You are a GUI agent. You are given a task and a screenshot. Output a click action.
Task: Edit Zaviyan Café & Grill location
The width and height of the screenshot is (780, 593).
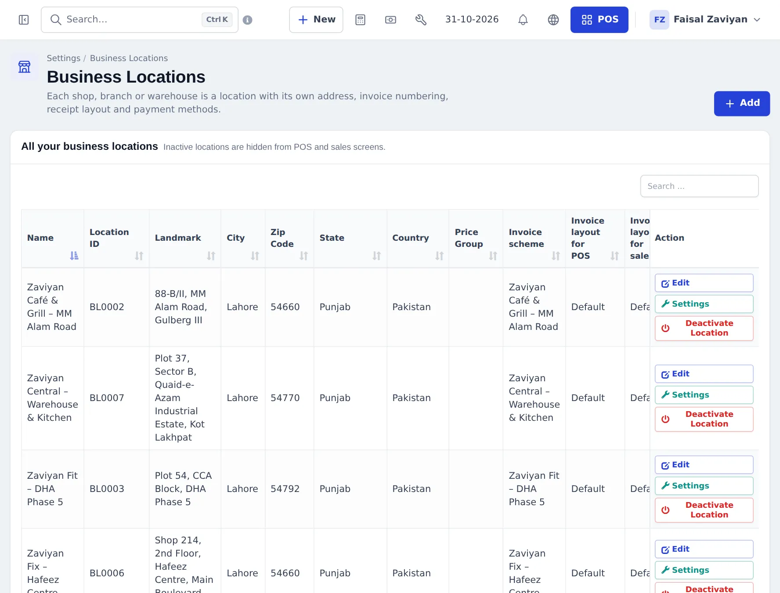tap(704, 283)
